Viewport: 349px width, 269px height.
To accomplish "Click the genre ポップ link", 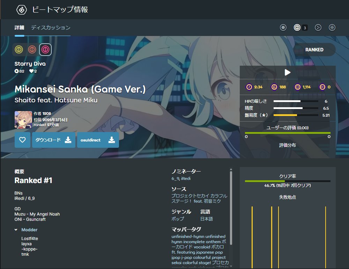I will click(178, 219).
